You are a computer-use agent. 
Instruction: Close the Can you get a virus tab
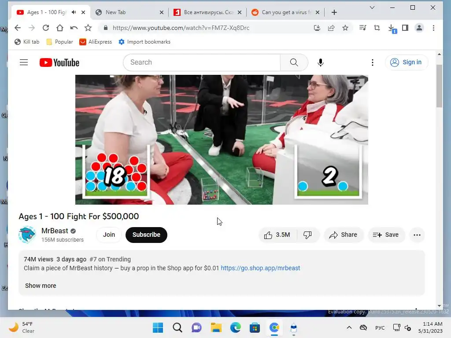coord(317,12)
